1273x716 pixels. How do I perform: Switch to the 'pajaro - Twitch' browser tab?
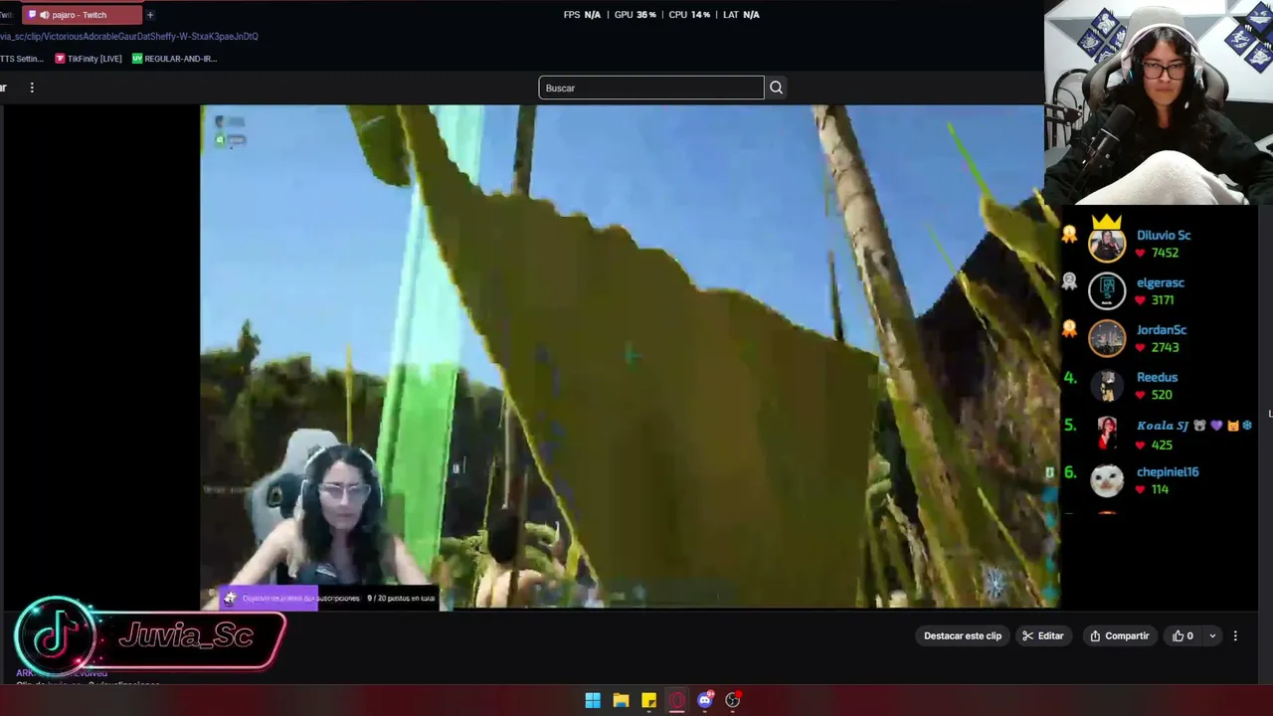tap(82, 15)
